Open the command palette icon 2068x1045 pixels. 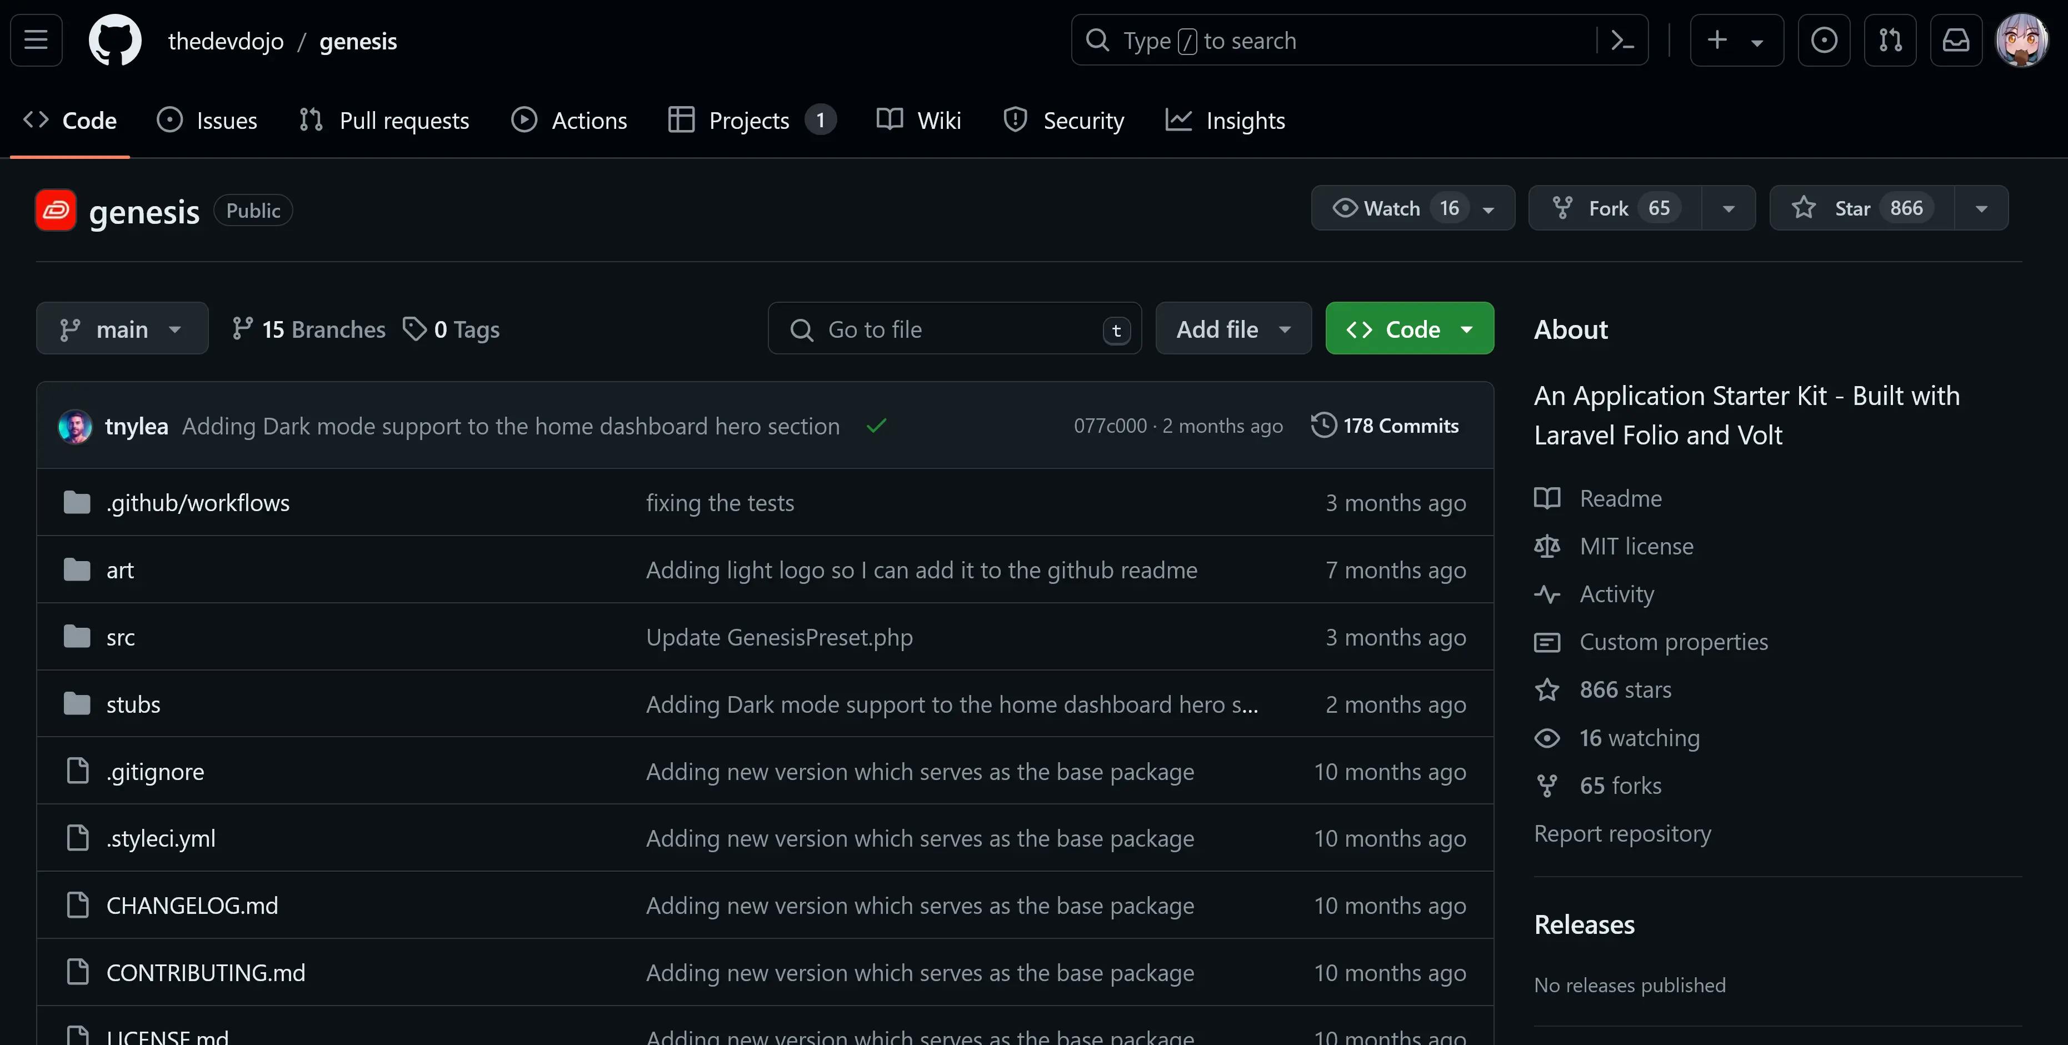pyautogui.click(x=1622, y=40)
